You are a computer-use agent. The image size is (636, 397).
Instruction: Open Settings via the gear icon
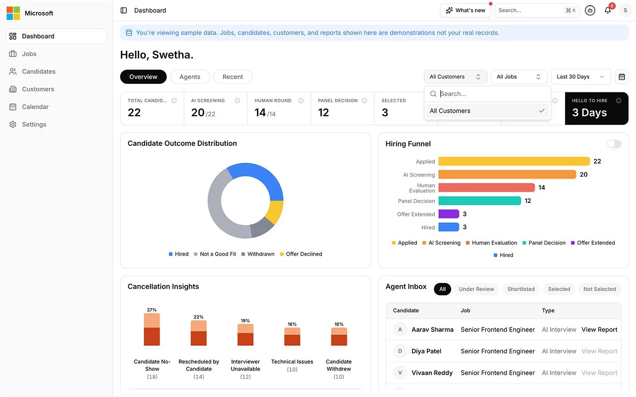[13, 125]
